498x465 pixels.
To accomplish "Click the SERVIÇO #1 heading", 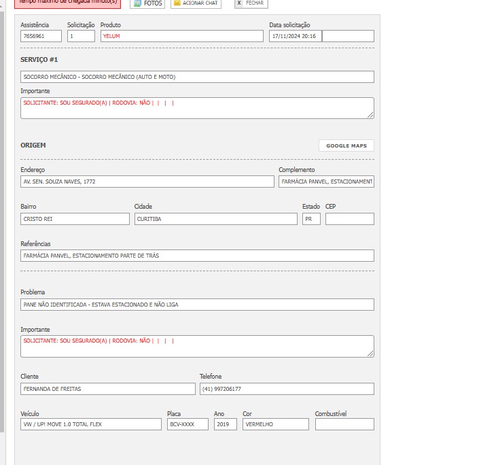I will pos(39,60).
